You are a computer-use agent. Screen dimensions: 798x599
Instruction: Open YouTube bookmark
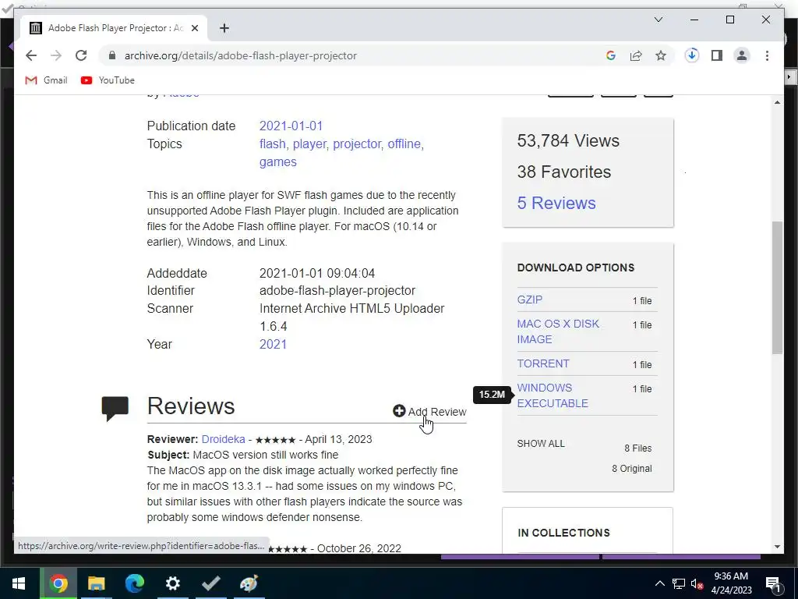point(108,80)
